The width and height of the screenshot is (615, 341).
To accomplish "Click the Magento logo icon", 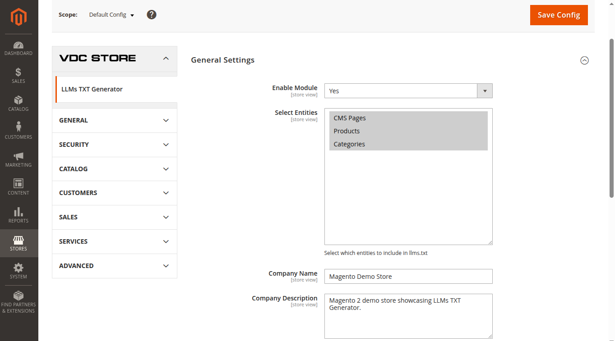I will point(19,17).
